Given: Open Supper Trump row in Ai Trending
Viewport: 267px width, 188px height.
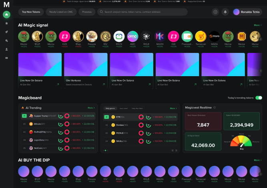Looking at the screenshot, I should (x=58, y=116).
